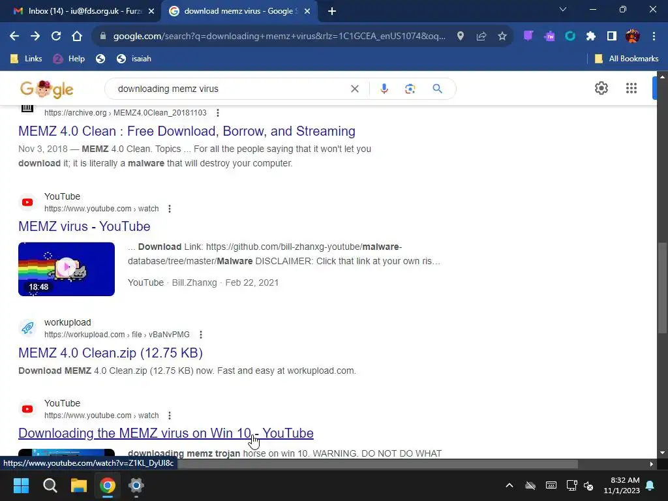Open the All Bookmarks folder
Viewport: 668px width, 501px height.
(x=626, y=59)
